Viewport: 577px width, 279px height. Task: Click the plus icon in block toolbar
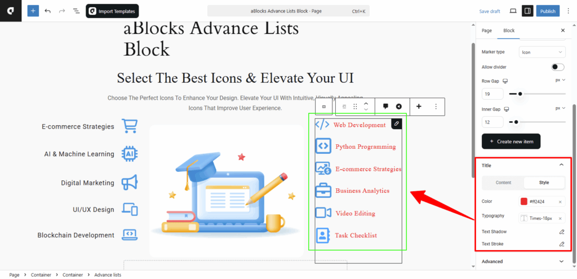[419, 107]
